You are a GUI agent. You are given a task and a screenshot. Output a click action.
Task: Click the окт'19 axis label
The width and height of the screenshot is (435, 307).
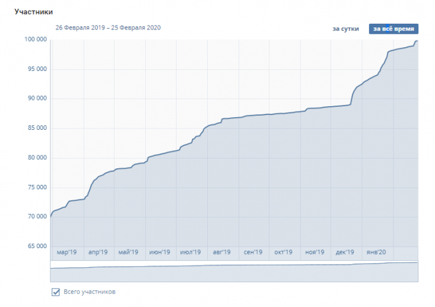tap(283, 253)
